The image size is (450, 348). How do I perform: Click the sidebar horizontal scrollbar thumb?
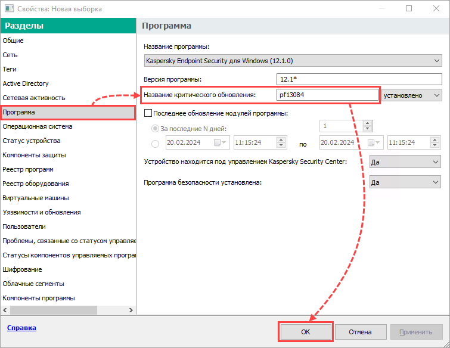point(54,310)
